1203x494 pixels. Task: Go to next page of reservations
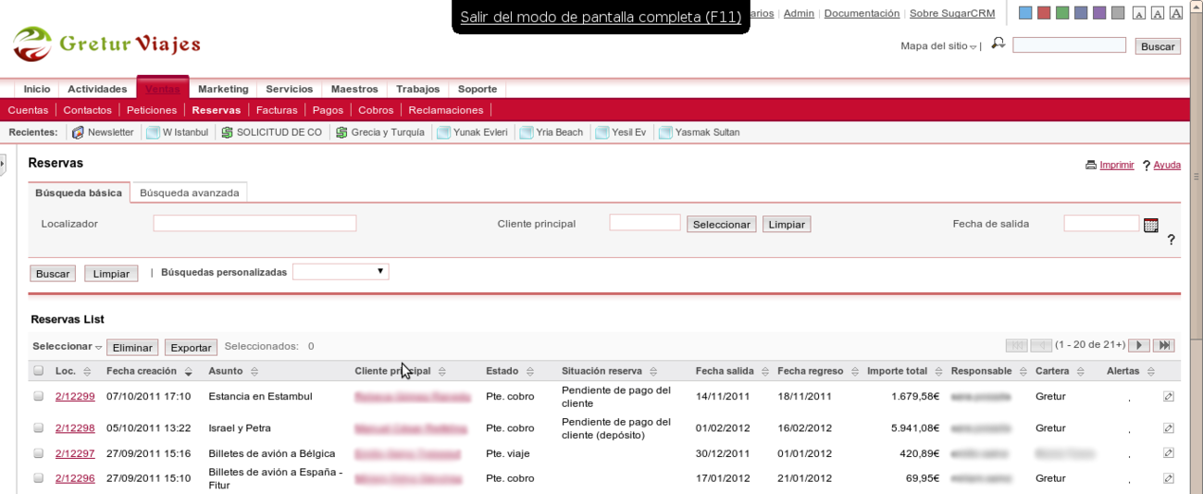[x=1139, y=345]
